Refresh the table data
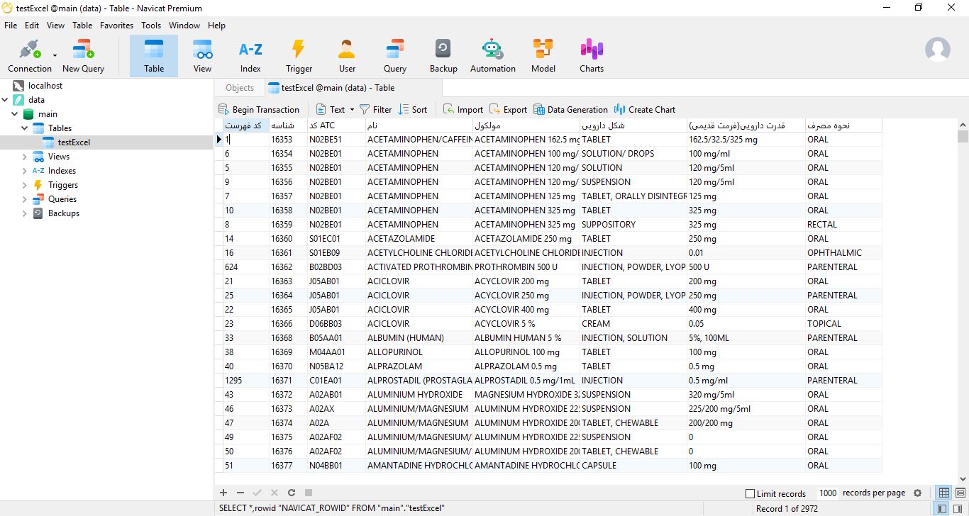This screenshot has width=969, height=516. (x=292, y=493)
